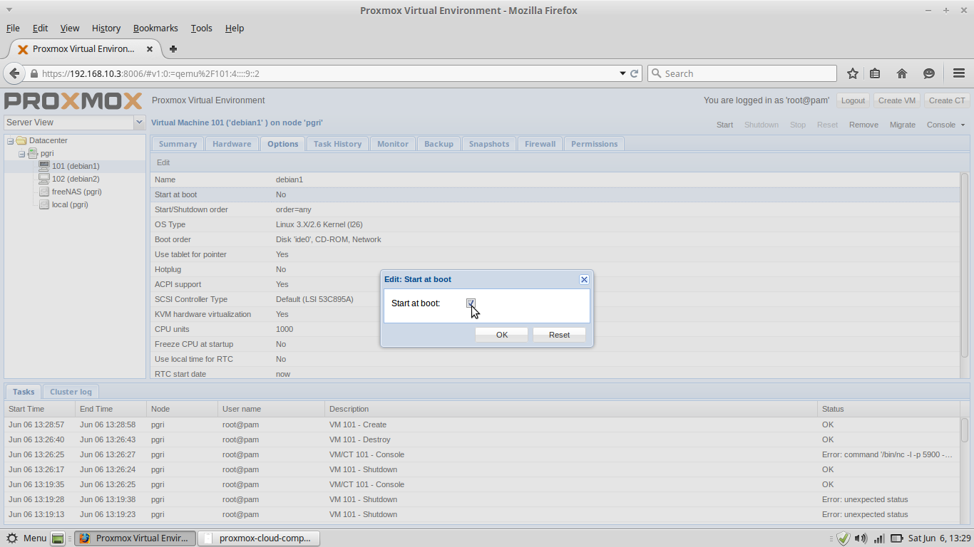
Task: Bookmark this page with the star icon
Action: (x=853, y=73)
